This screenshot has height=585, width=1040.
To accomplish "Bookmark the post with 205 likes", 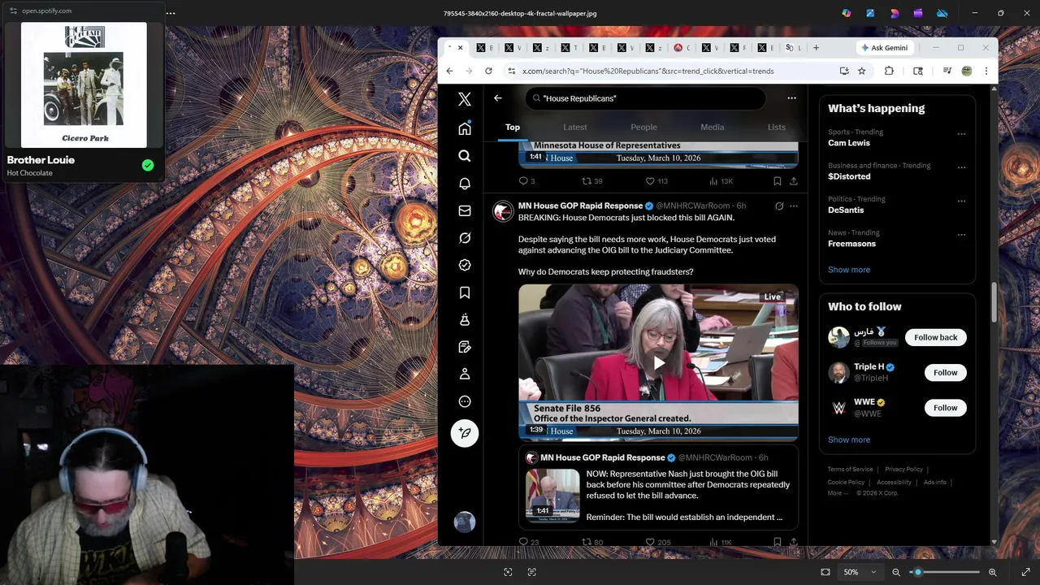I will click(x=778, y=542).
